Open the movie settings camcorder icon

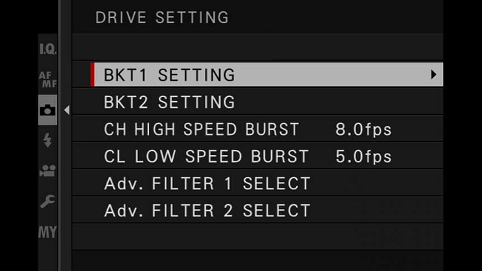click(48, 171)
